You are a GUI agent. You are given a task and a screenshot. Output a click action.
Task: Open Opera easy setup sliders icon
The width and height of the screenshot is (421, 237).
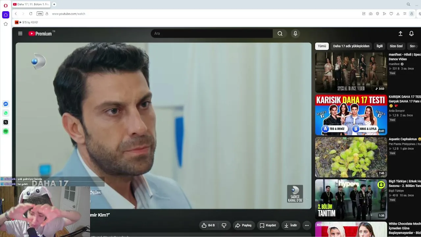point(405,14)
